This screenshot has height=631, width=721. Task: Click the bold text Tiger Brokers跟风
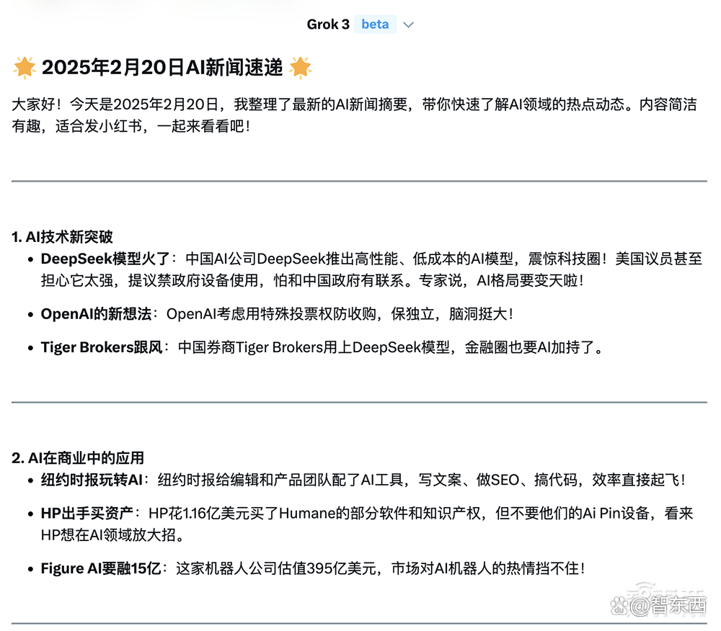point(101,347)
